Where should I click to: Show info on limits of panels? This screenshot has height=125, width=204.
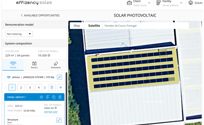pos(49,55)
